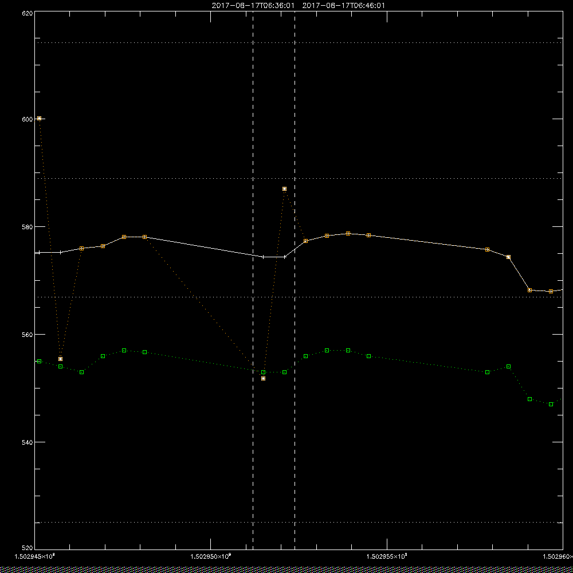Viewport: 573px width, 573px height.
Task: Select the y-axis label 620
Action: click(x=28, y=13)
